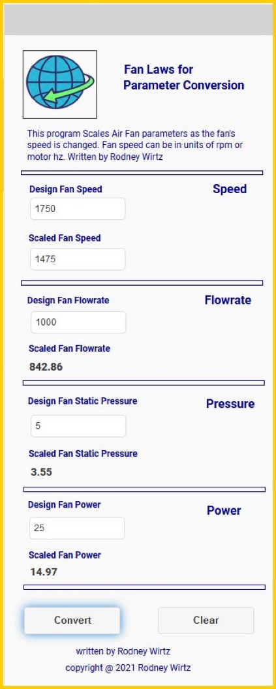
Task: Click the Flowrate section heading
Action: click(x=228, y=301)
